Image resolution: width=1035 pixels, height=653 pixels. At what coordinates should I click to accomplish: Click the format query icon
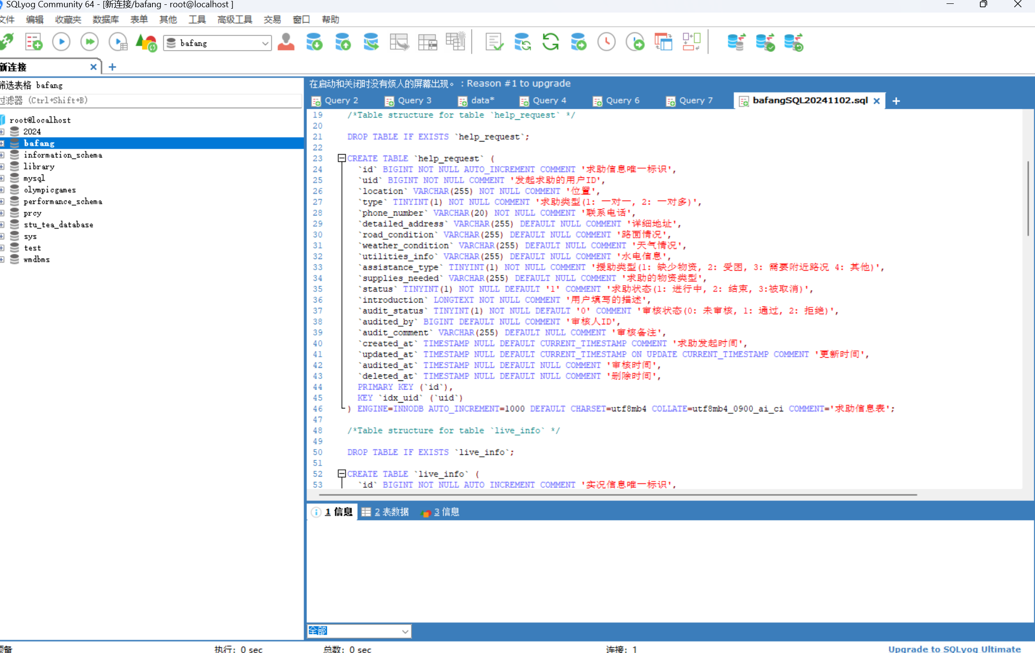click(494, 43)
